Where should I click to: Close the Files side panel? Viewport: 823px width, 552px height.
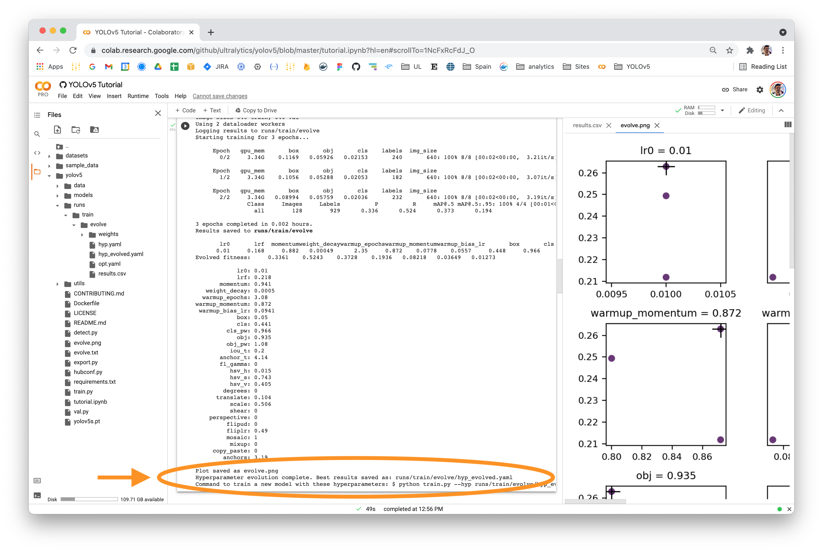[x=158, y=113]
